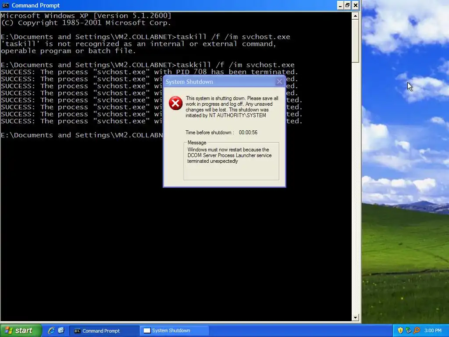The image size is (449, 337).
Task: Click the "operable program or batch file." line
Action: (68, 51)
